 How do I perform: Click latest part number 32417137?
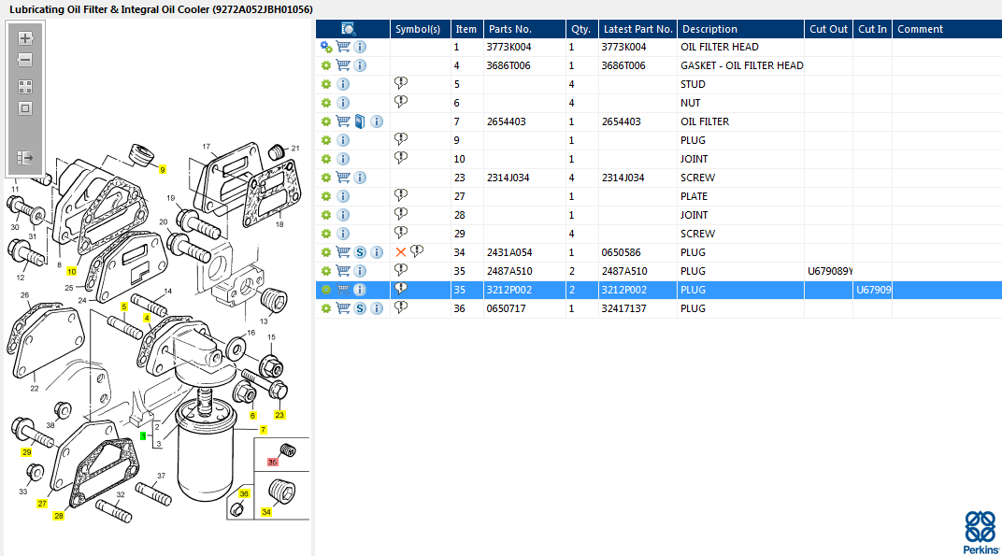click(x=623, y=308)
